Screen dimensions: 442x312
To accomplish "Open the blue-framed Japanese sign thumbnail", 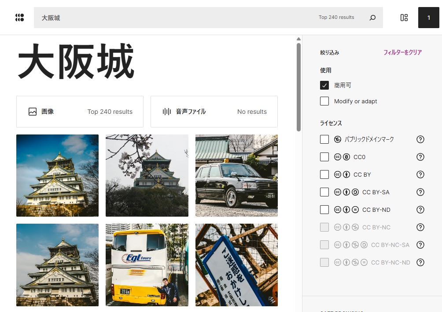I will point(236,265).
